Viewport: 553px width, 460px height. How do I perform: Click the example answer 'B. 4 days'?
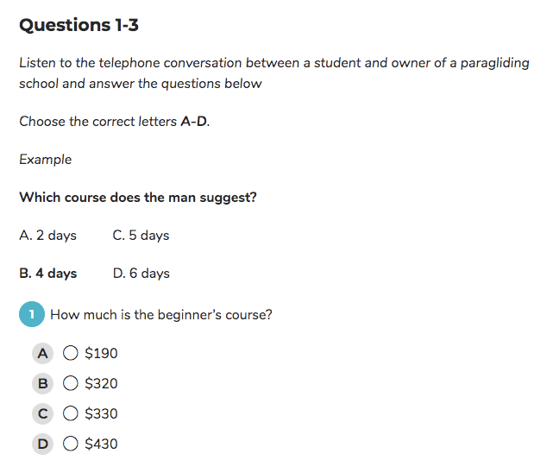coord(48,274)
